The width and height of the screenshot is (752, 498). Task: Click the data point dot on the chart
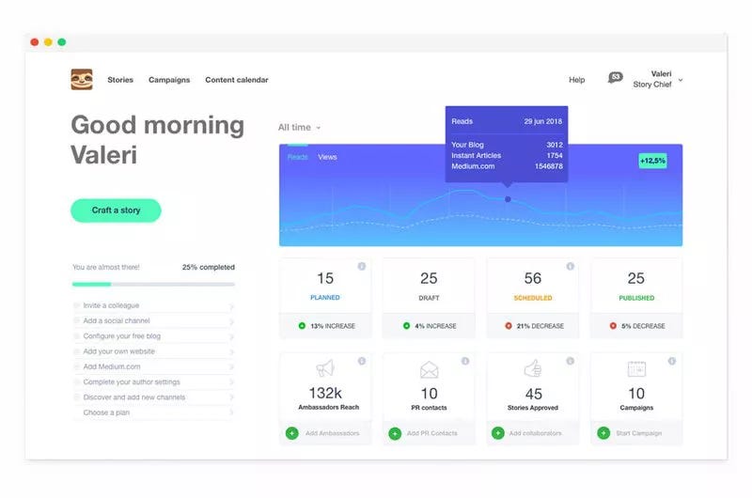(508, 199)
